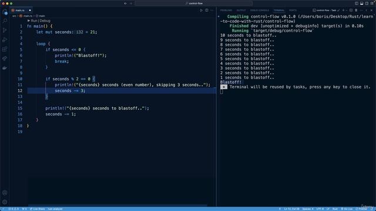
Task: Open terminal panel more actions menu
Action: [361, 11]
